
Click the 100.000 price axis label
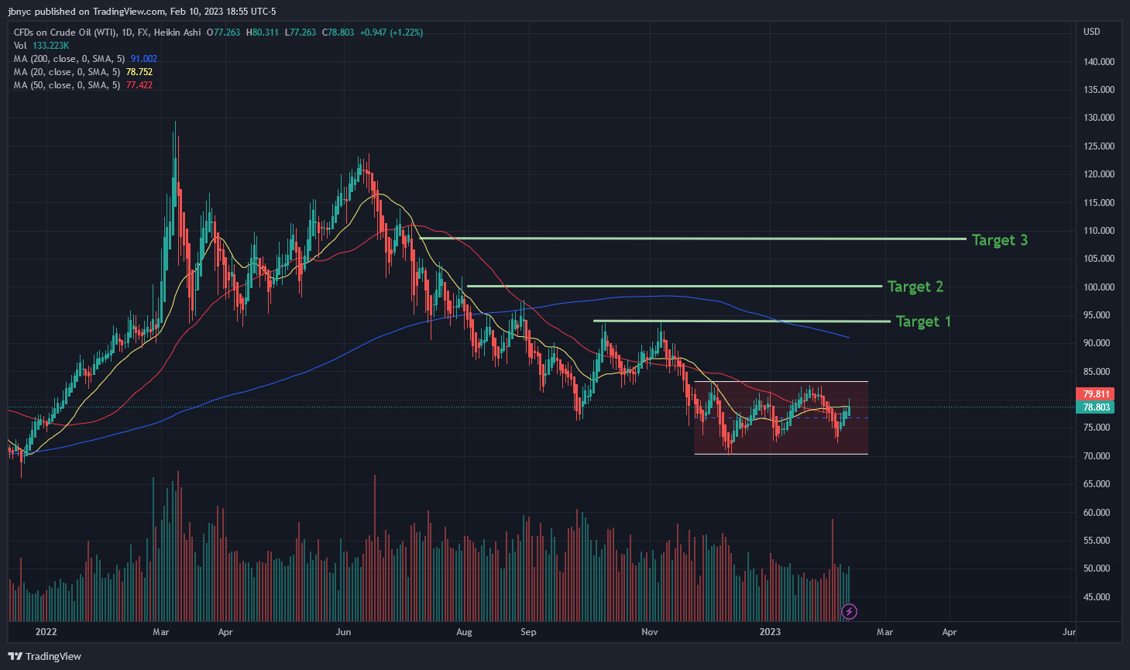(1099, 287)
